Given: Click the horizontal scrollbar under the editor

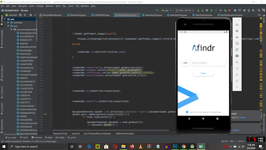Looking at the screenshot, I should (111, 130).
